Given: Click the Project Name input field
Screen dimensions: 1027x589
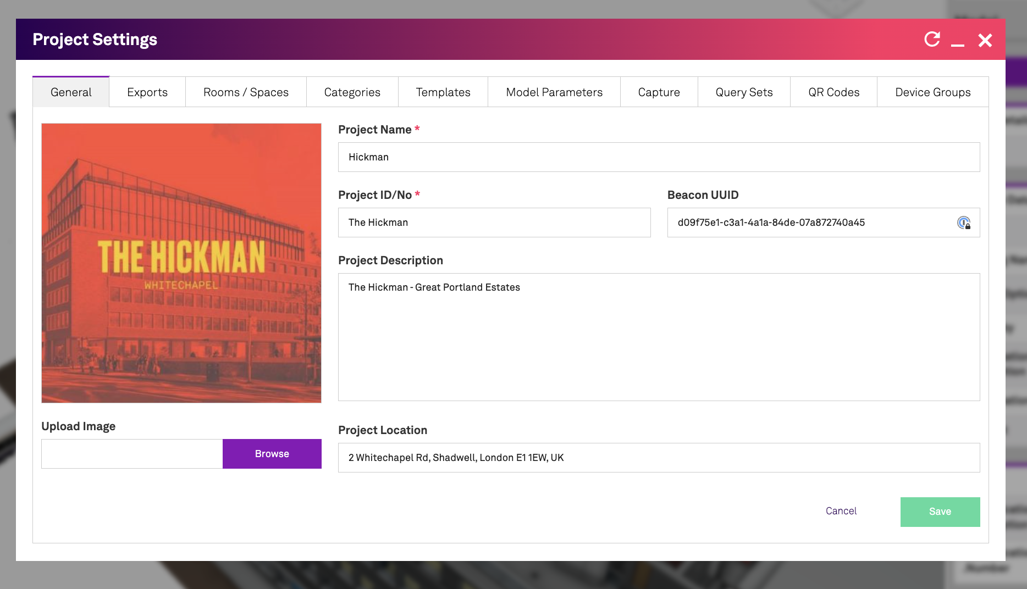Looking at the screenshot, I should (659, 157).
